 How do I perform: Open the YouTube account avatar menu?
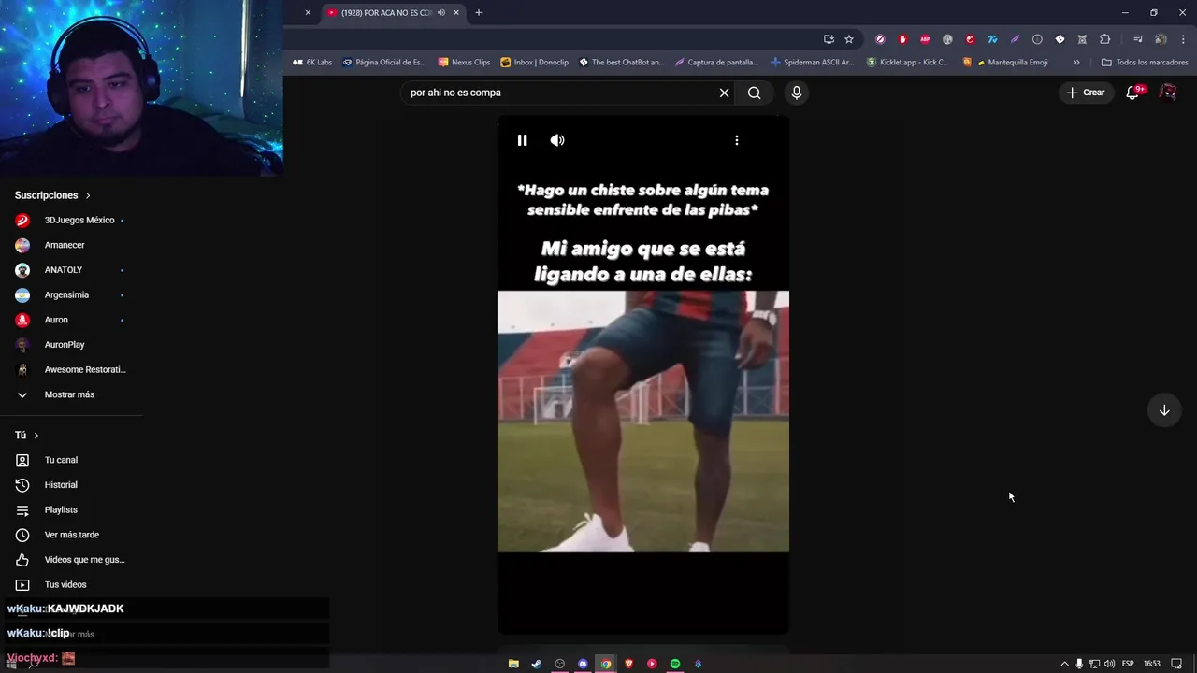[1168, 93]
